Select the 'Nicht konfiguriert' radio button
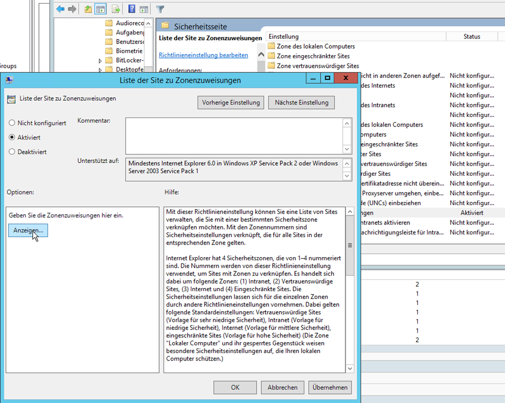Viewport: 505px width, 403px height. coord(12,123)
